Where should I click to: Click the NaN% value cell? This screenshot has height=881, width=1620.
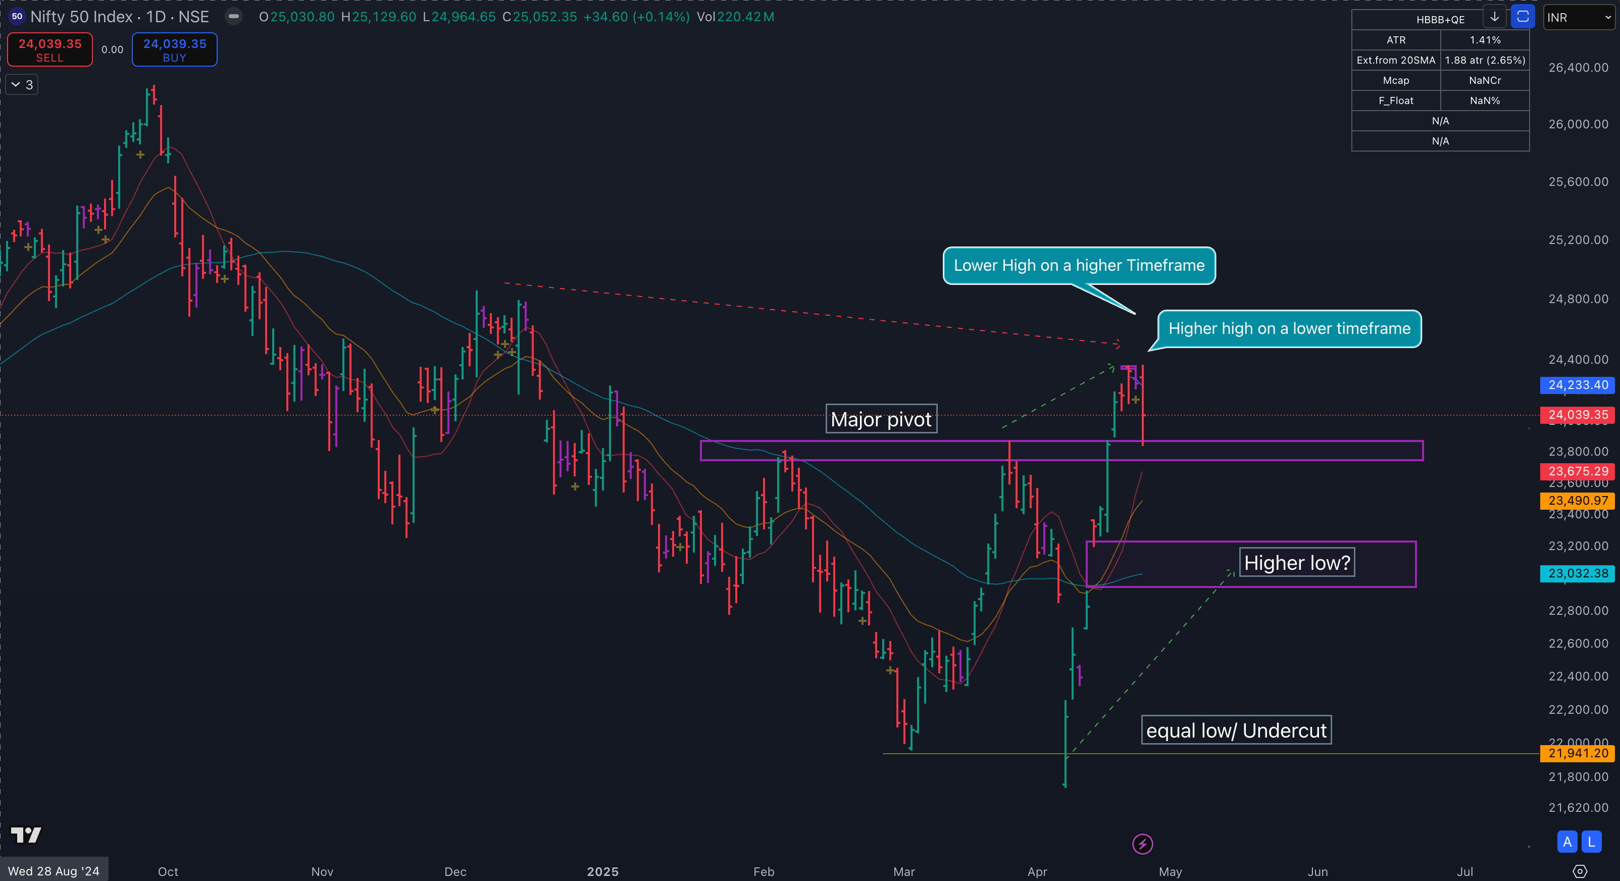(1485, 101)
